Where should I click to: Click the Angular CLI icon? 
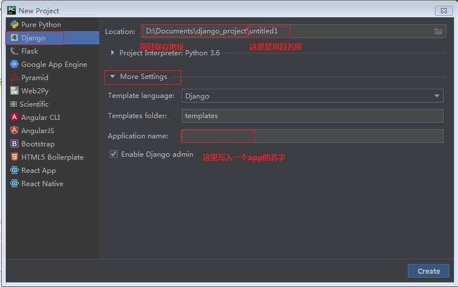(x=14, y=117)
